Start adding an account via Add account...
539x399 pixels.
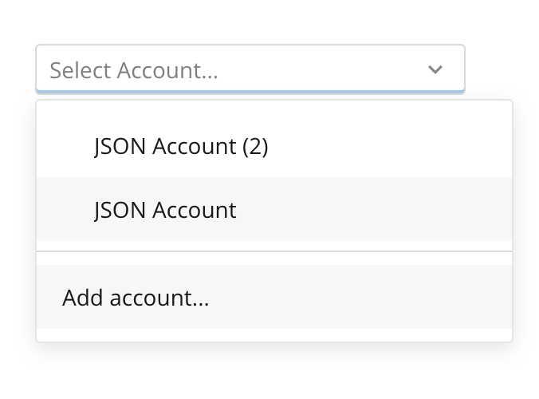136,298
